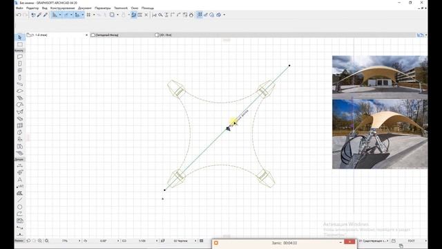Select the Fill tool in the toolbox
The image size is (442, 249).
click(20, 194)
